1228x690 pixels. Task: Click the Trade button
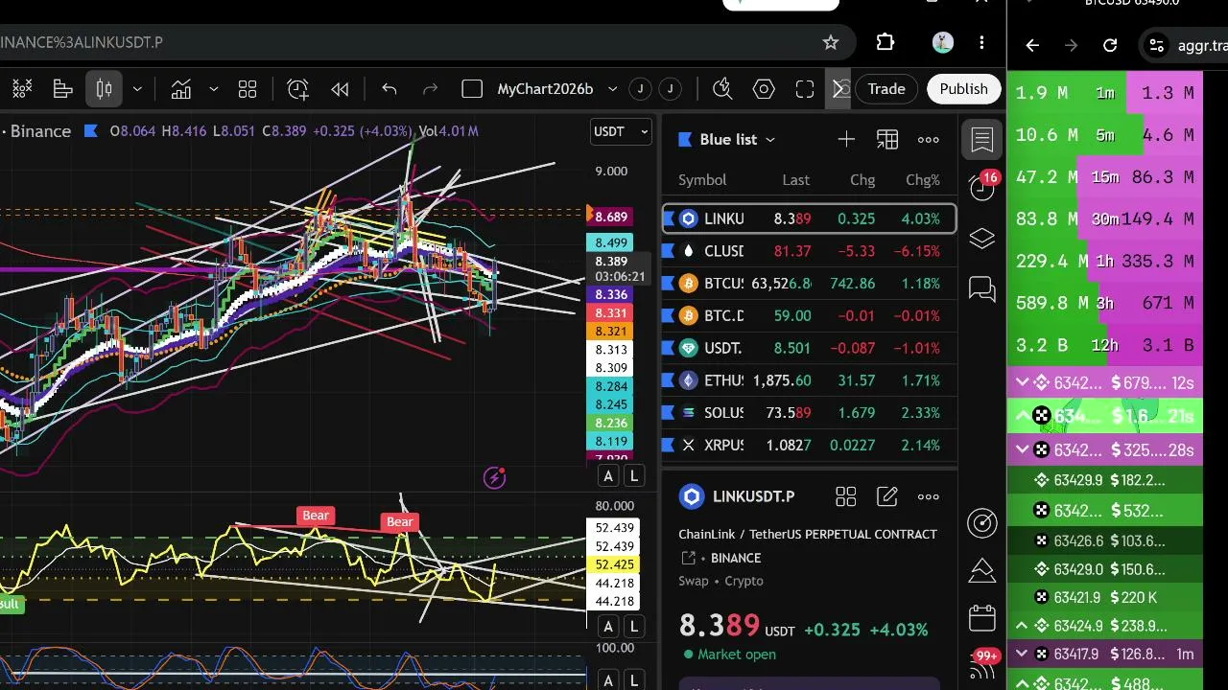click(x=886, y=89)
